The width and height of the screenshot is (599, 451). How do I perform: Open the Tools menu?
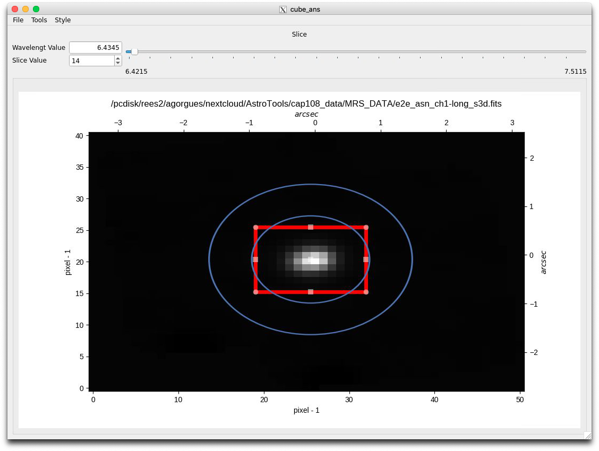(x=39, y=20)
